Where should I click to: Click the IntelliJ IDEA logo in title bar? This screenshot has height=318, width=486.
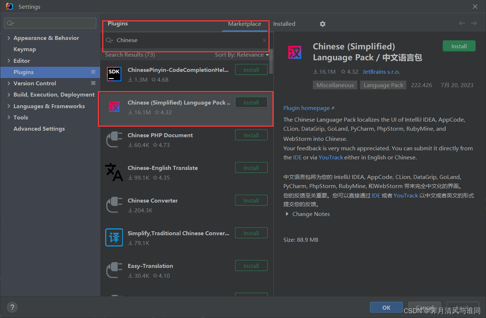9,7
